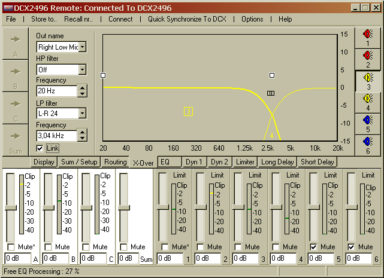
Task: Mute output 4
Action: (x=276, y=247)
